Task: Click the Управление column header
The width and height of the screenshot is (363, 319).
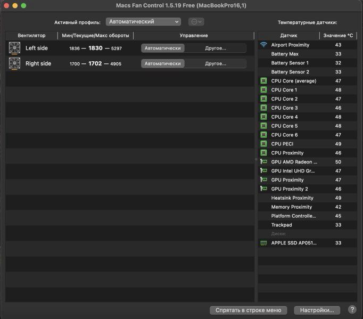Action: click(x=194, y=36)
